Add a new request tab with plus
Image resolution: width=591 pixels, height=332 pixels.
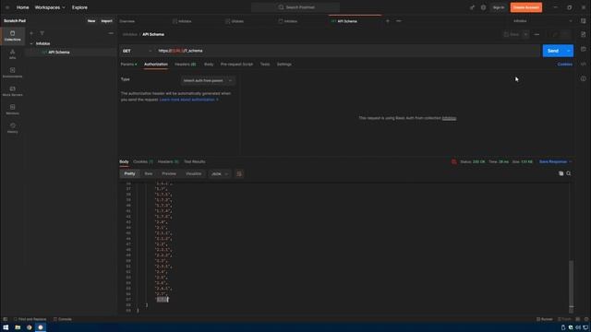click(x=388, y=21)
